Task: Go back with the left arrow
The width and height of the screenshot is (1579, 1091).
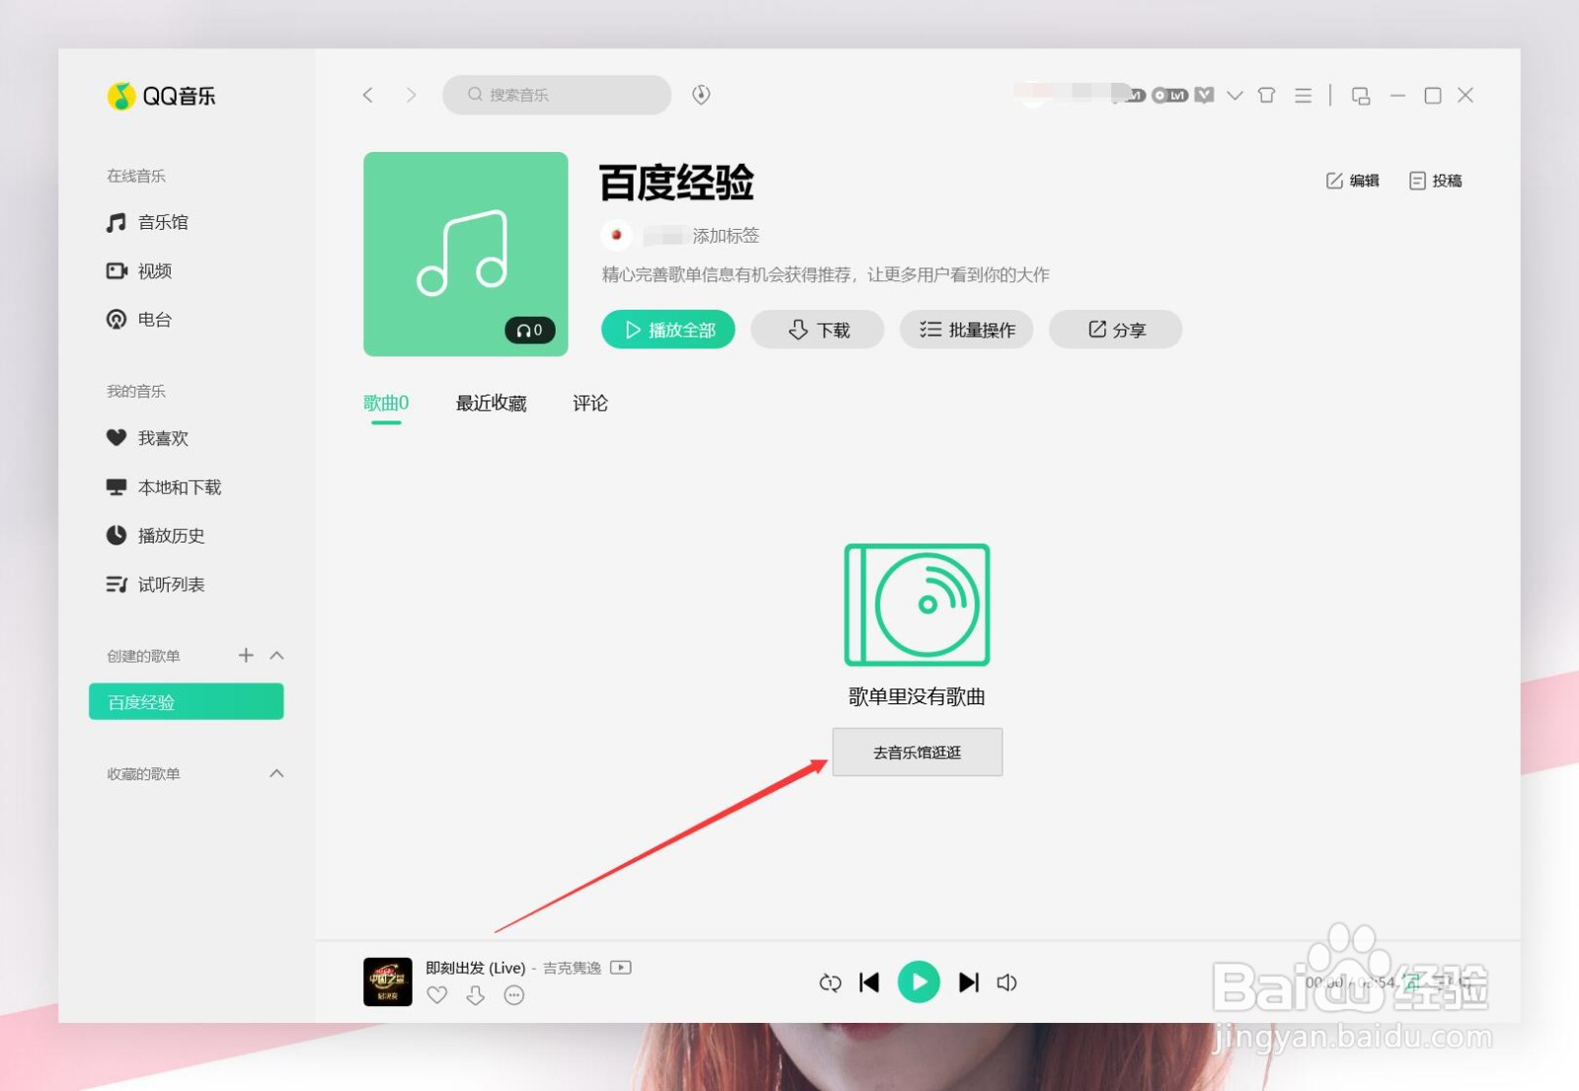Action: [368, 95]
